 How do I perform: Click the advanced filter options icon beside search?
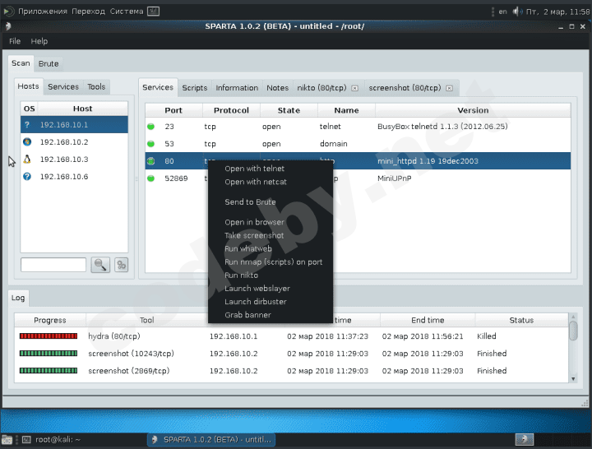(x=122, y=265)
